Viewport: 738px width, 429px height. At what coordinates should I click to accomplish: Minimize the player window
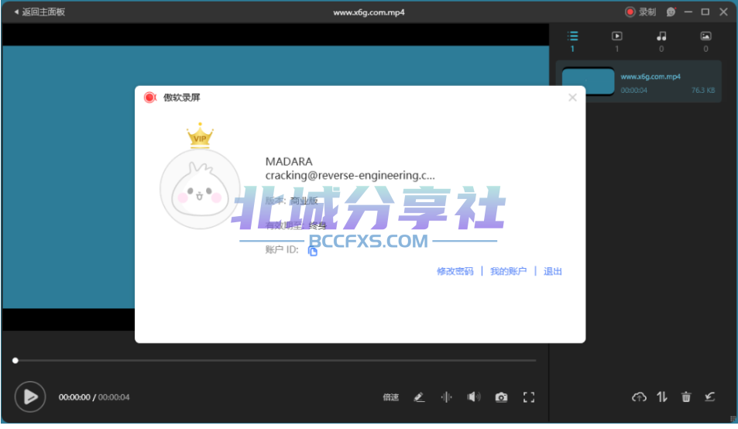click(x=688, y=12)
